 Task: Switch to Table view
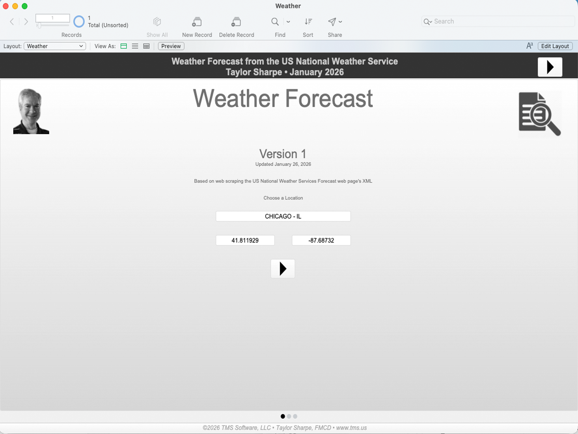(146, 46)
